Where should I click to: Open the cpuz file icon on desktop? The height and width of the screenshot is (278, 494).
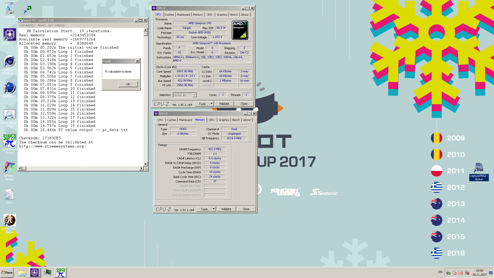[10, 196]
